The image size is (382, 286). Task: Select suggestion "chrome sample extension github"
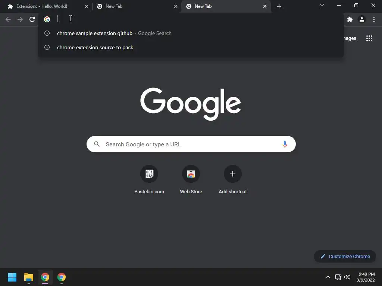(191, 33)
